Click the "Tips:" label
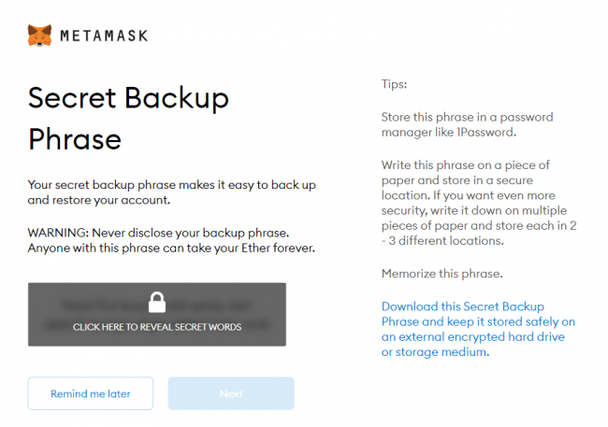608x427 pixels. pyautogui.click(x=395, y=84)
